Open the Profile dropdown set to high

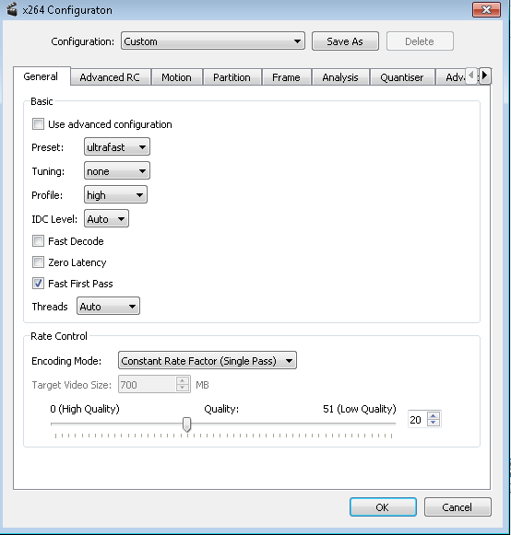115,195
